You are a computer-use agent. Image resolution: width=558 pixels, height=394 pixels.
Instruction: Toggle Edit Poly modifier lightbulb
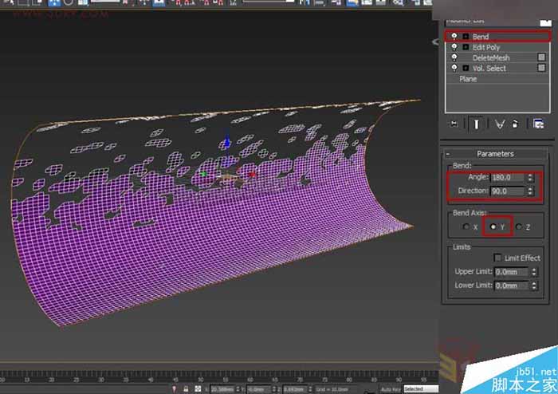click(453, 47)
